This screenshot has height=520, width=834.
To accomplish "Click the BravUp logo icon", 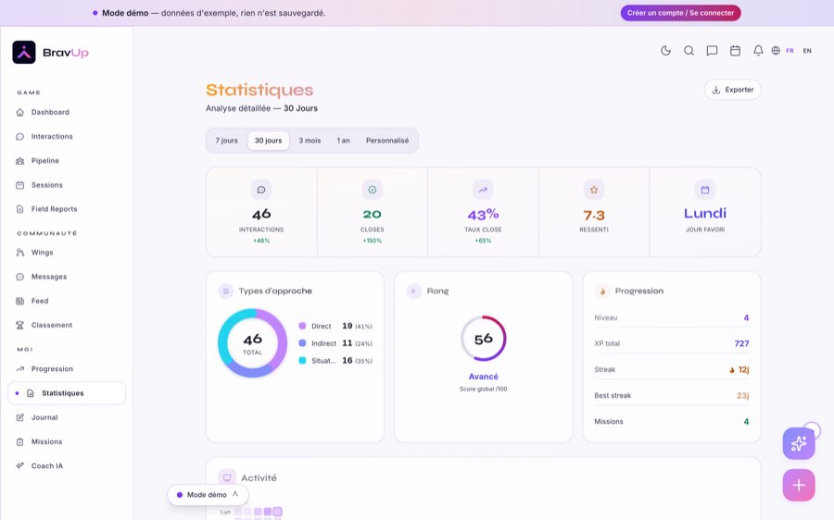I will point(24,52).
